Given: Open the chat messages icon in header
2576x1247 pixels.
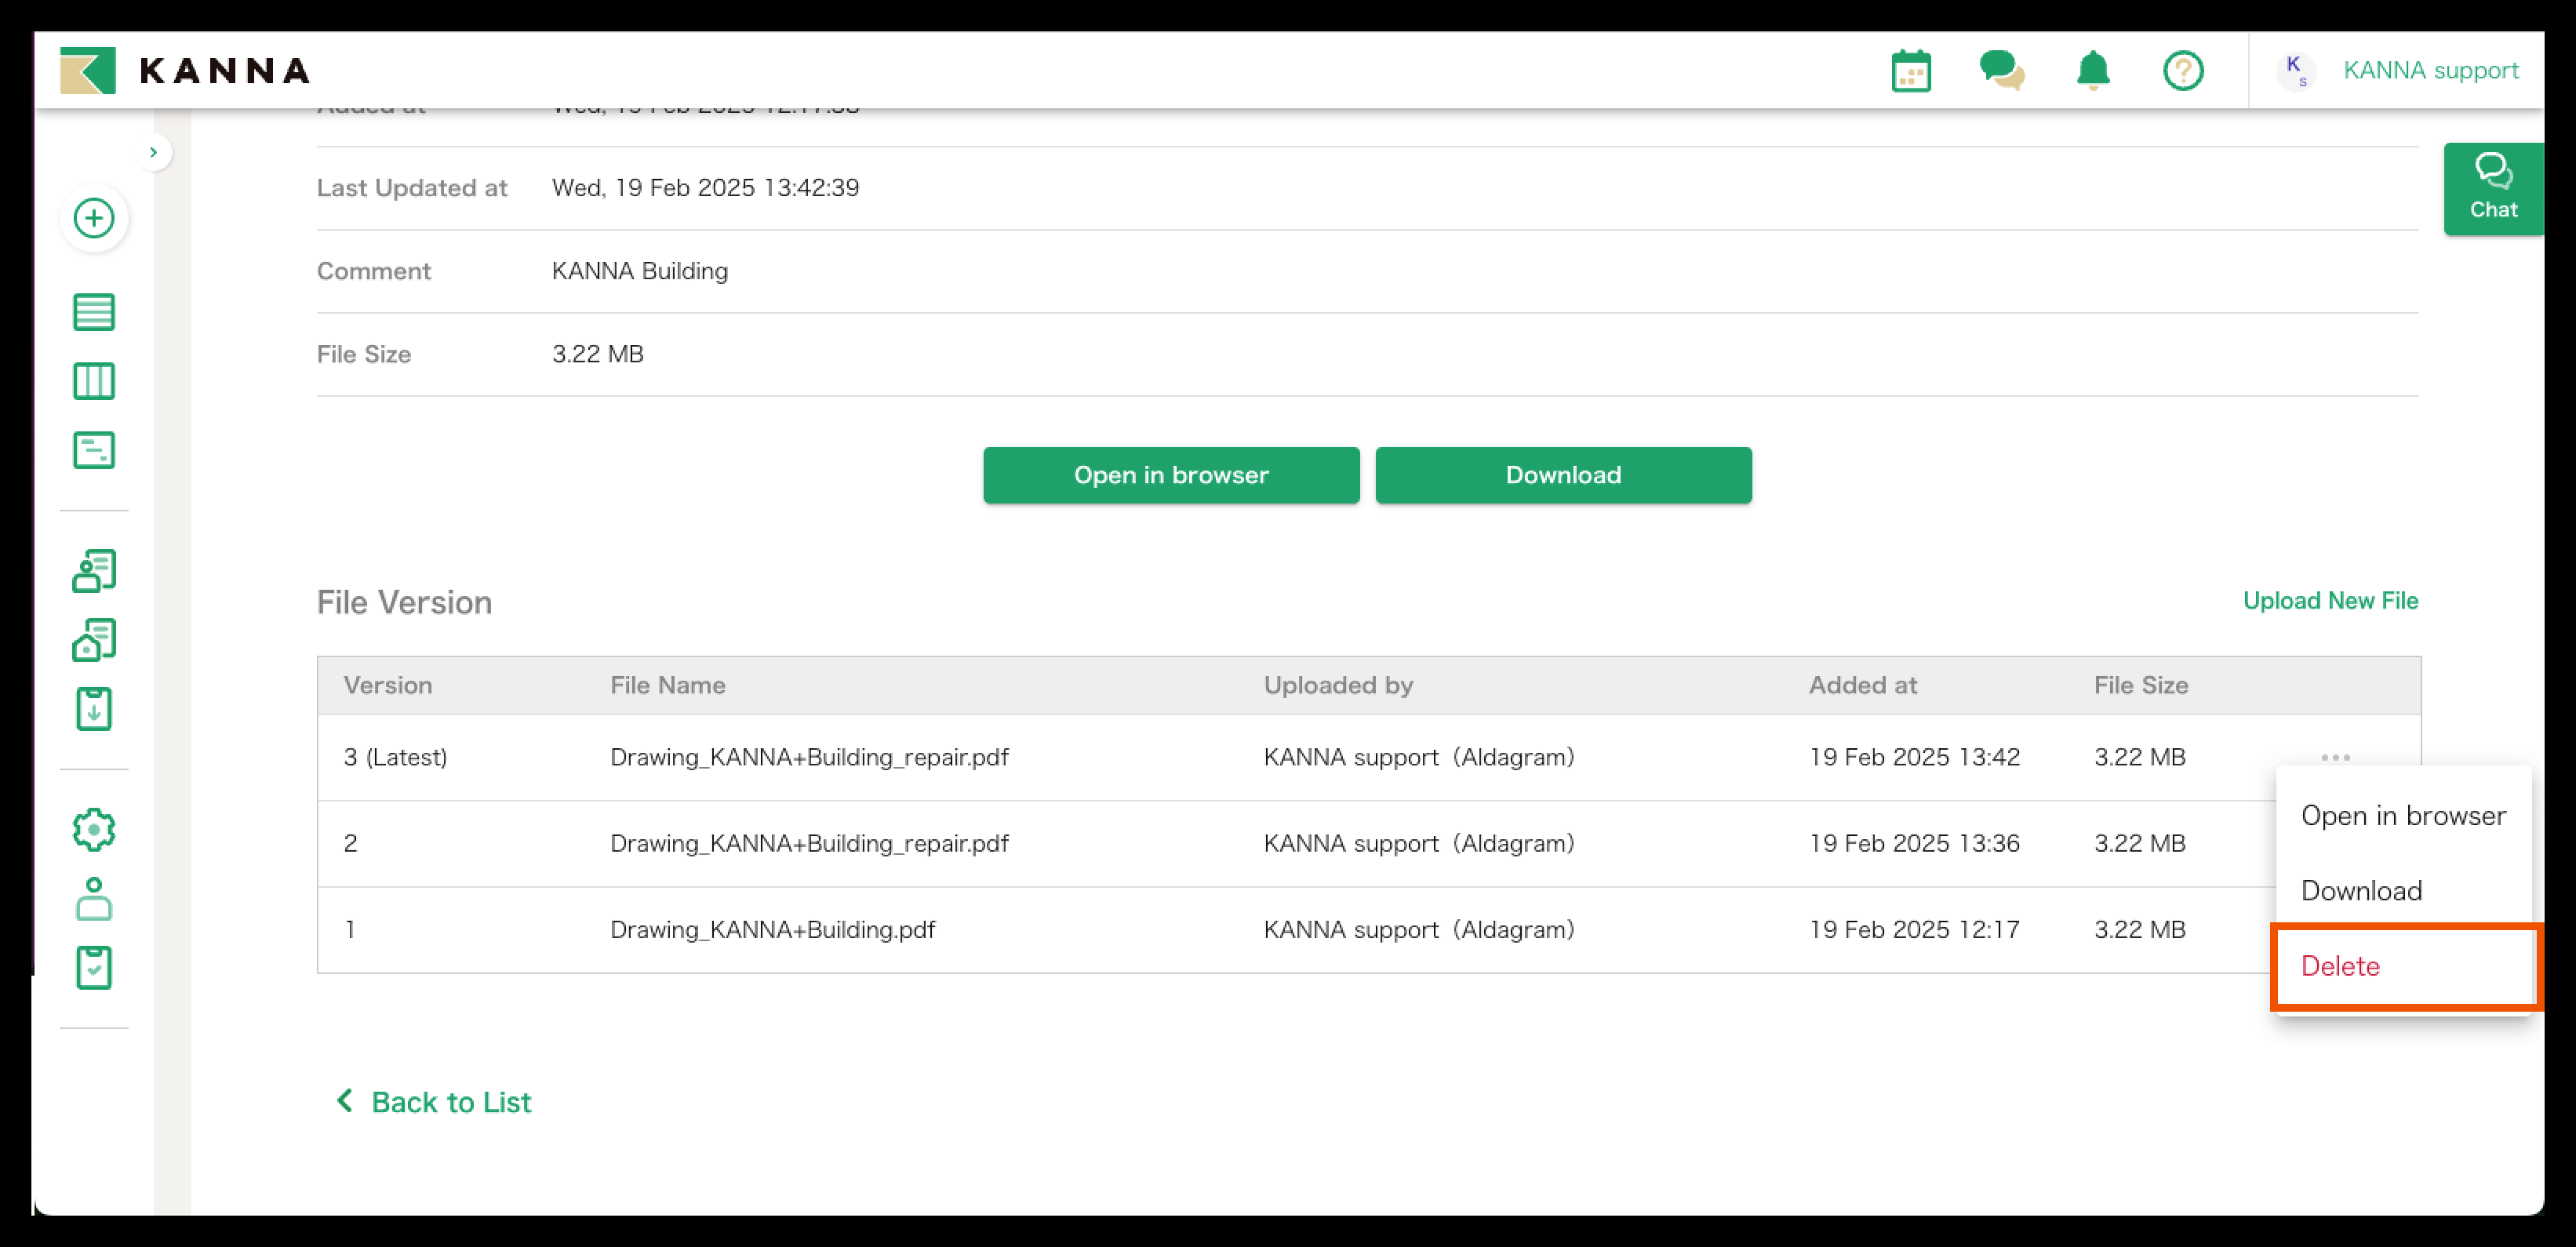Looking at the screenshot, I should (x=2001, y=71).
